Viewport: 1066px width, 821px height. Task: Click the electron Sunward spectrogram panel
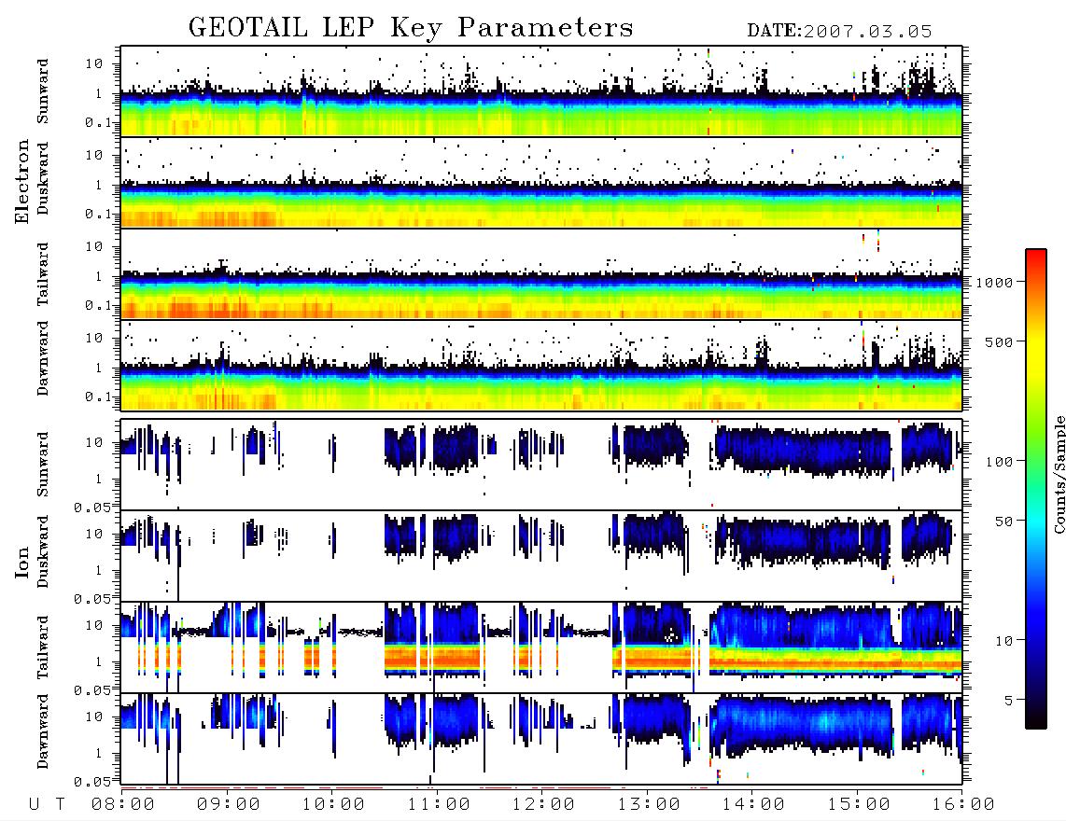coord(541,91)
